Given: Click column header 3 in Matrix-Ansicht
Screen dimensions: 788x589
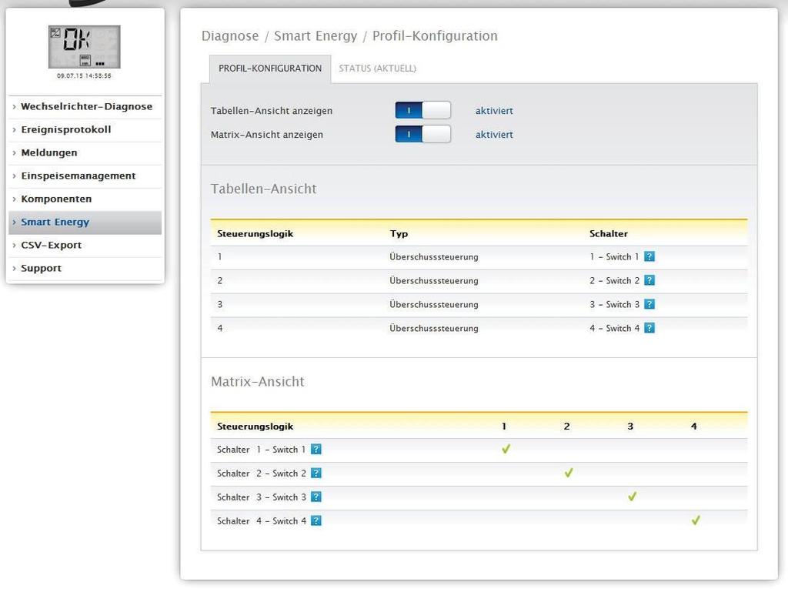Looking at the screenshot, I should (630, 427).
